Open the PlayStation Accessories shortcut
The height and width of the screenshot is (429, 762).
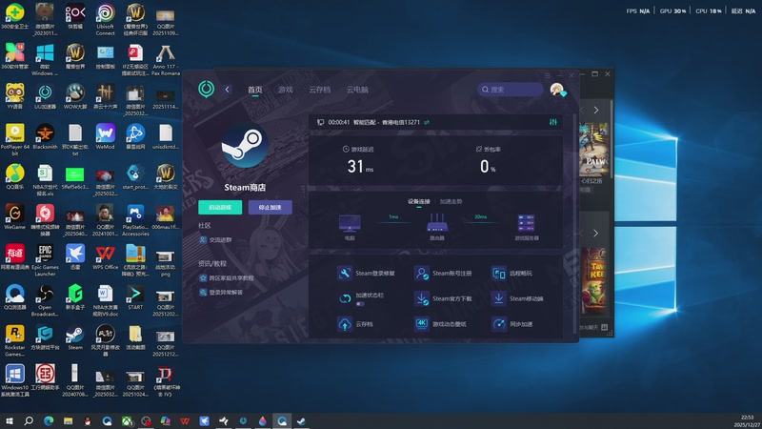point(135,220)
